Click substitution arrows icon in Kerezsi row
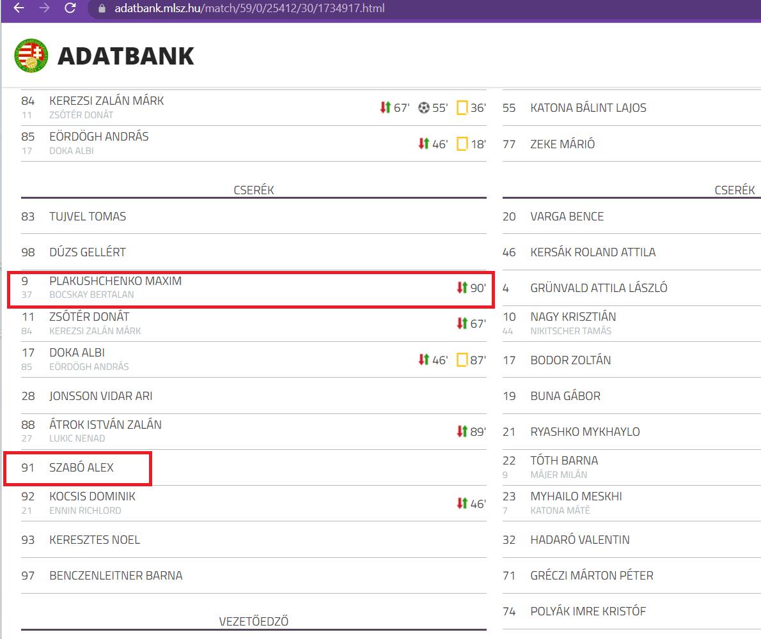This screenshot has height=639, width=761. point(386,107)
